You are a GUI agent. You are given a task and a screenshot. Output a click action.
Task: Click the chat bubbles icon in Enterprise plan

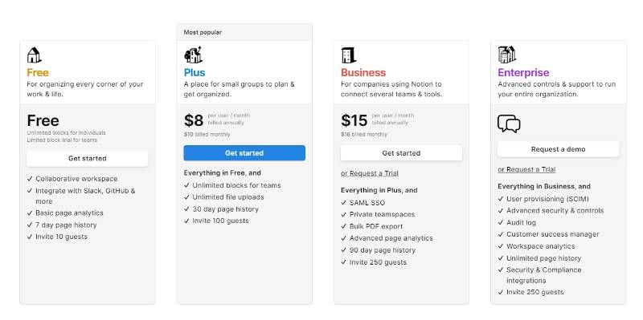coord(509,124)
